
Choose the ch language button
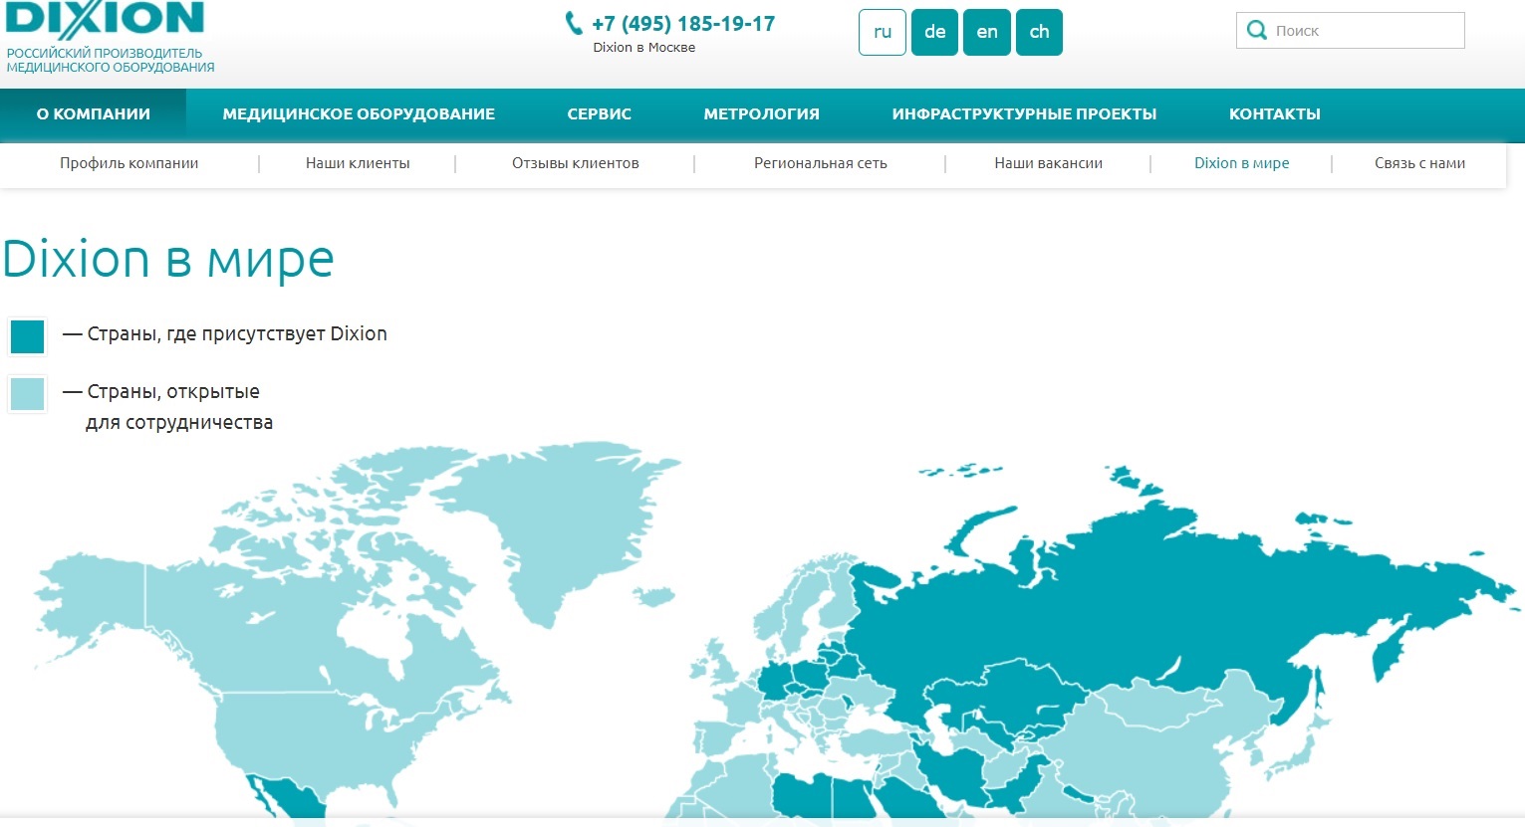pyautogui.click(x=1039, y=32)
